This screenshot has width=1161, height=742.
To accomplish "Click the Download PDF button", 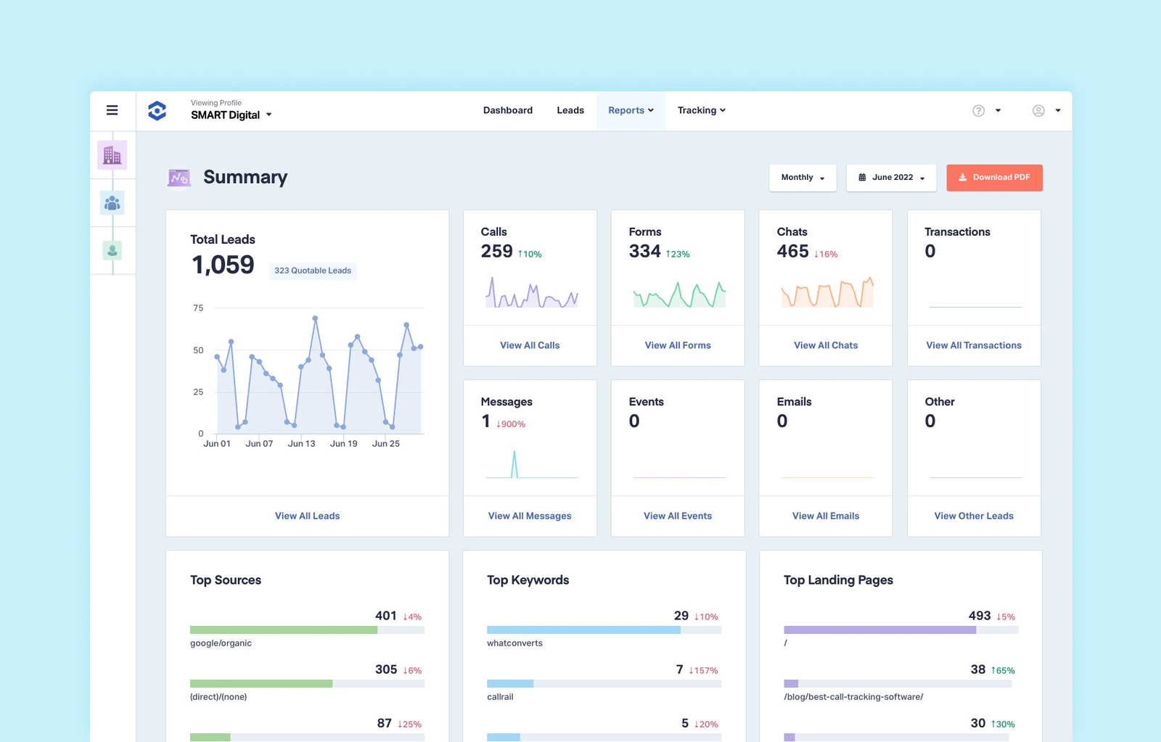I will point(994,178).
